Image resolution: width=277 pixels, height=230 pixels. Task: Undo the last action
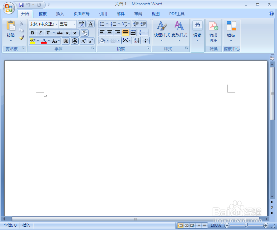(28, 5)
